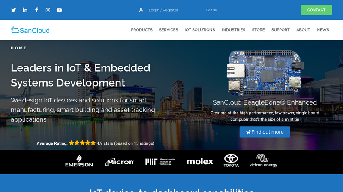Click the Find out more button
This screenshot has height=192, width=343.
(265, 132)
